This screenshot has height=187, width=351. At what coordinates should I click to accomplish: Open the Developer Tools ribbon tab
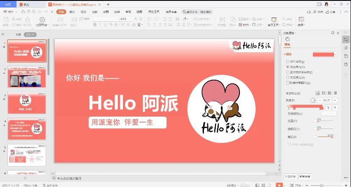(x=154, y=11)
